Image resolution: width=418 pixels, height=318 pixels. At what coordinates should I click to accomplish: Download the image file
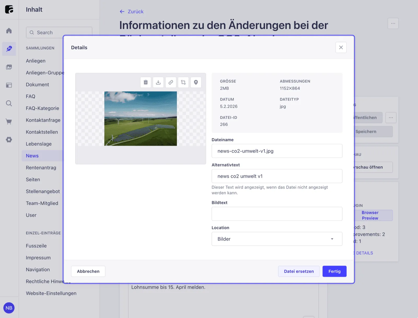click(158, 82)
